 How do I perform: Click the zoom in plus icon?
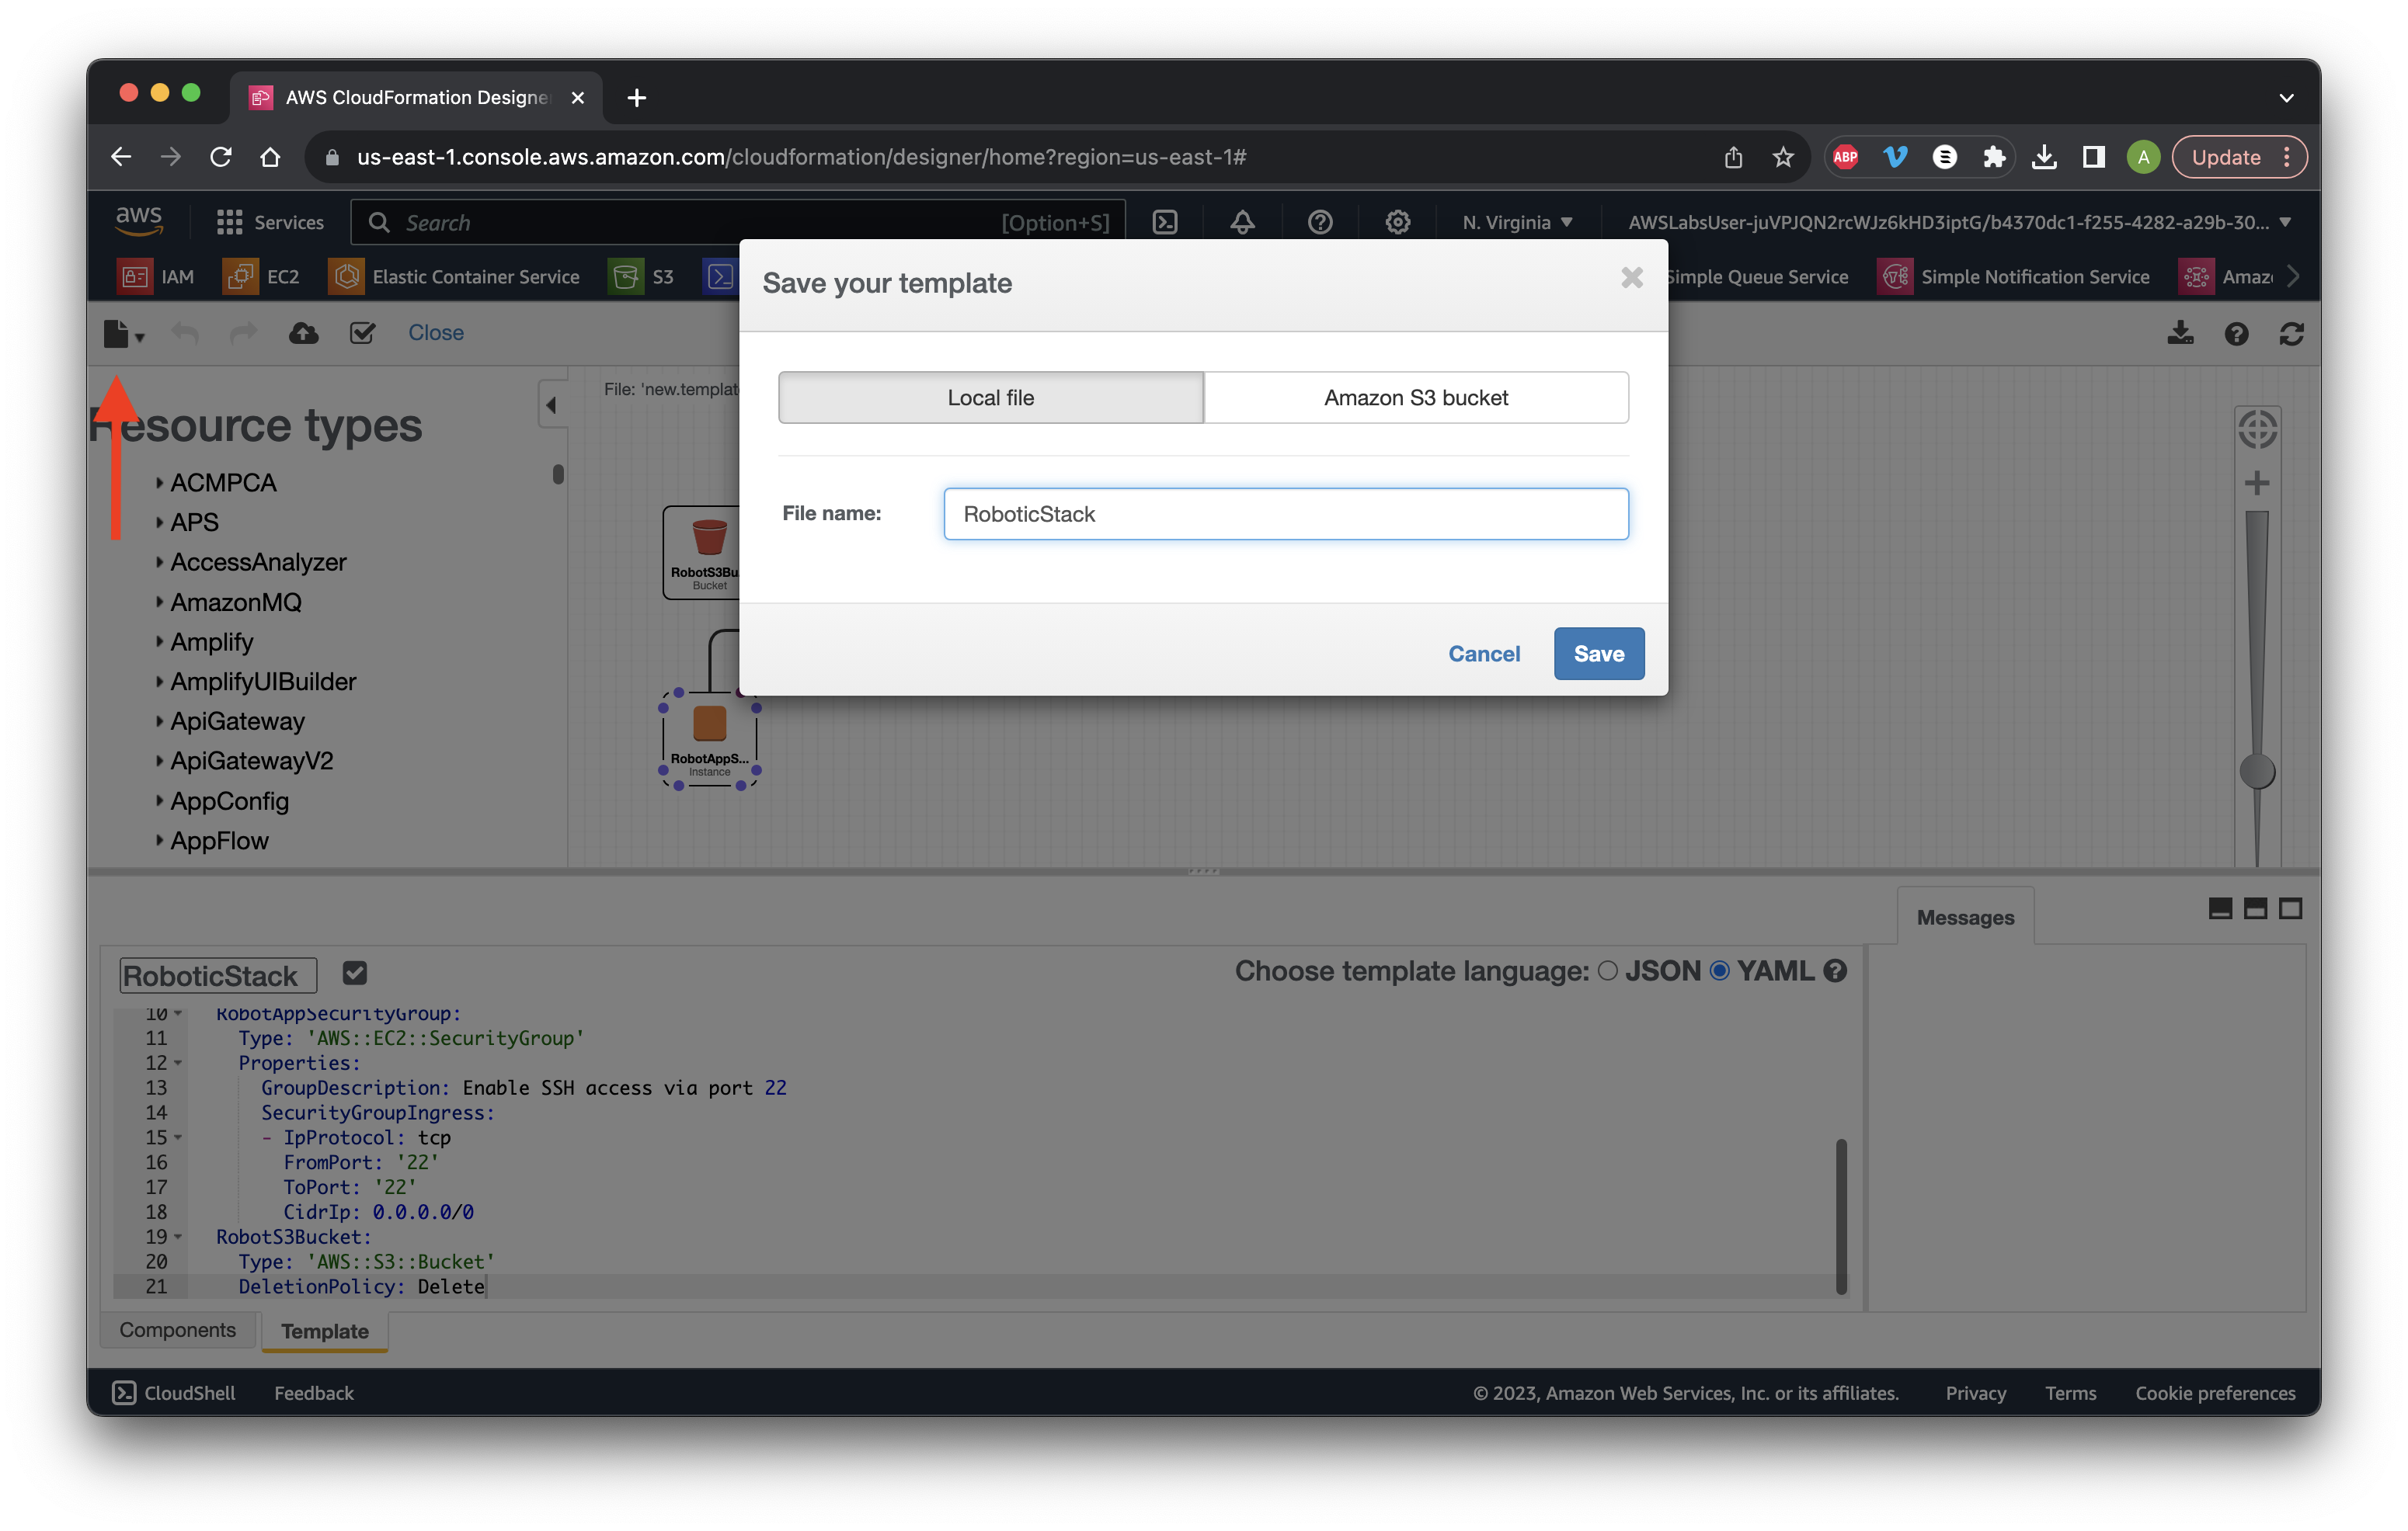click(2256, 484)
